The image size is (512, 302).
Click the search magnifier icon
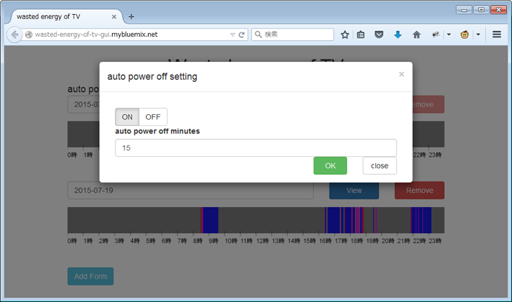click(x=258, y=34)
